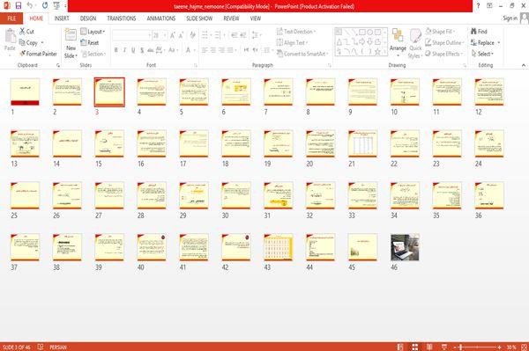Click the Format Painter tool

[x=38, y=54]
